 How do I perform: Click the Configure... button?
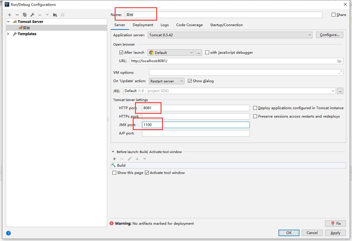(329, 35)
